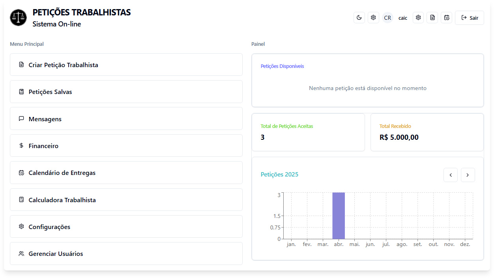Log out using the Sair button
This screenshot has height=278, width=494.
pos(470,18)
